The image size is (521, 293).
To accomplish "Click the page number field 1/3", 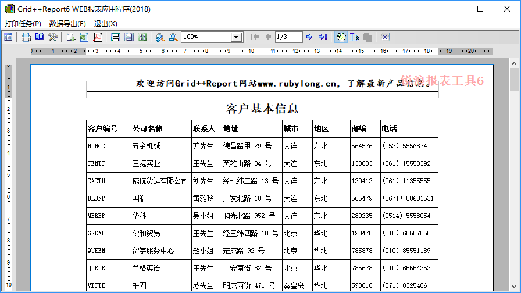I will pos(288,37).
